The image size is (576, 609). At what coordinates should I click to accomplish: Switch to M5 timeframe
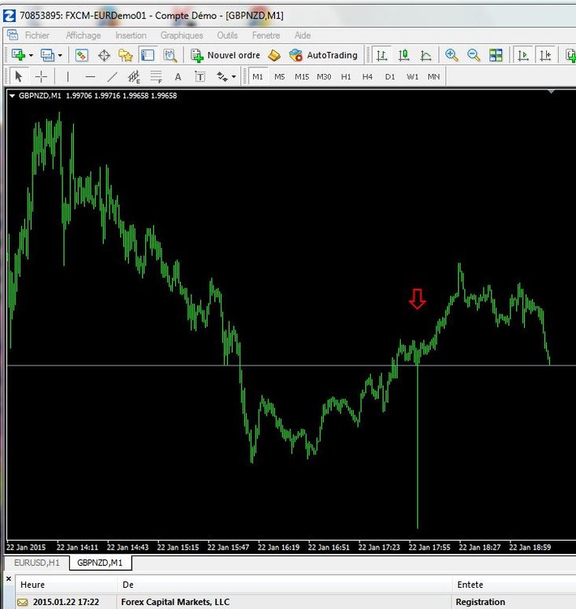tap(279, 76)
